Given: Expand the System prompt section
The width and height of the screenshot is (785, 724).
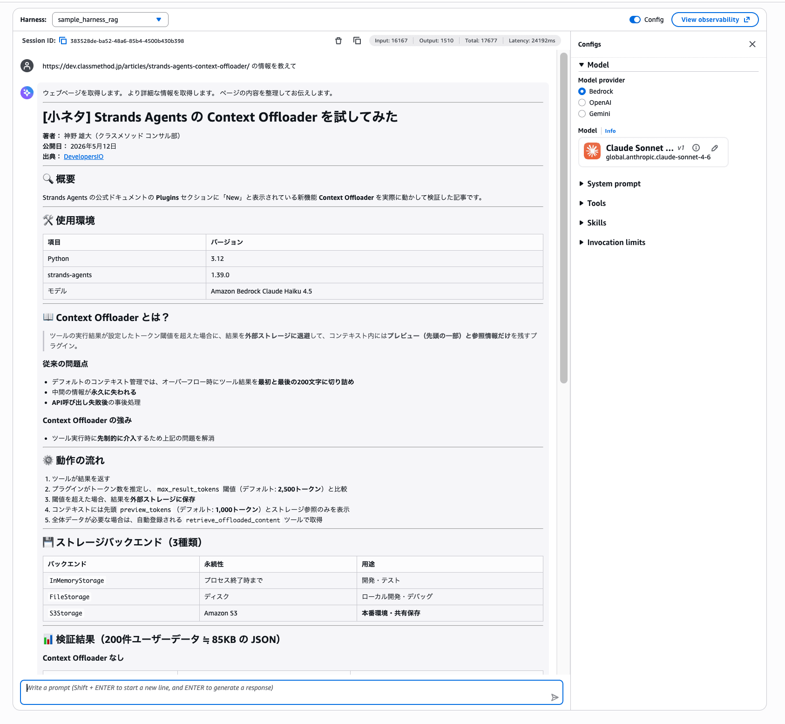Looking at the screenshot, I should (x=610, y=184).
